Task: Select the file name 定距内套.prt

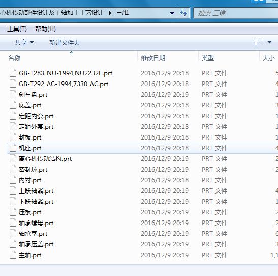Action: point(36,116)
